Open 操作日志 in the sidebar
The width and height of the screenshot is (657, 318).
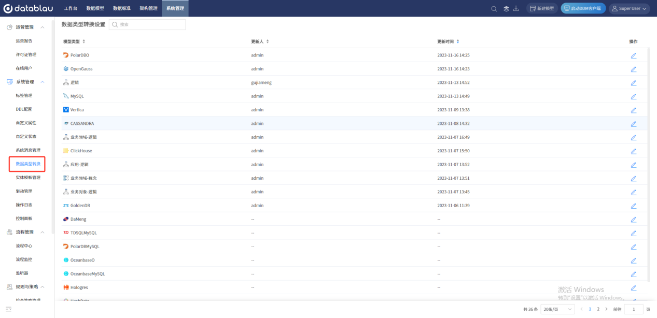click(24, 205)
